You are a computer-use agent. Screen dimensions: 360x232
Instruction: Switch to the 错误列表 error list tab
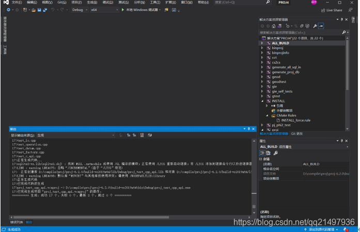coord(17,222)
